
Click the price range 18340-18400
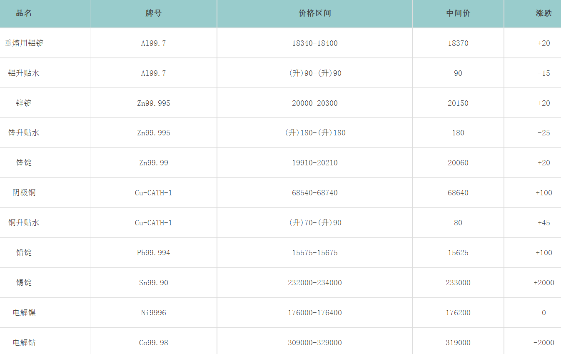(314, 43)
